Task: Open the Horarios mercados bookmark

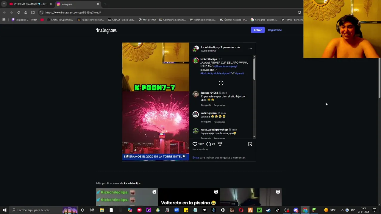Action: coord(202,20)
